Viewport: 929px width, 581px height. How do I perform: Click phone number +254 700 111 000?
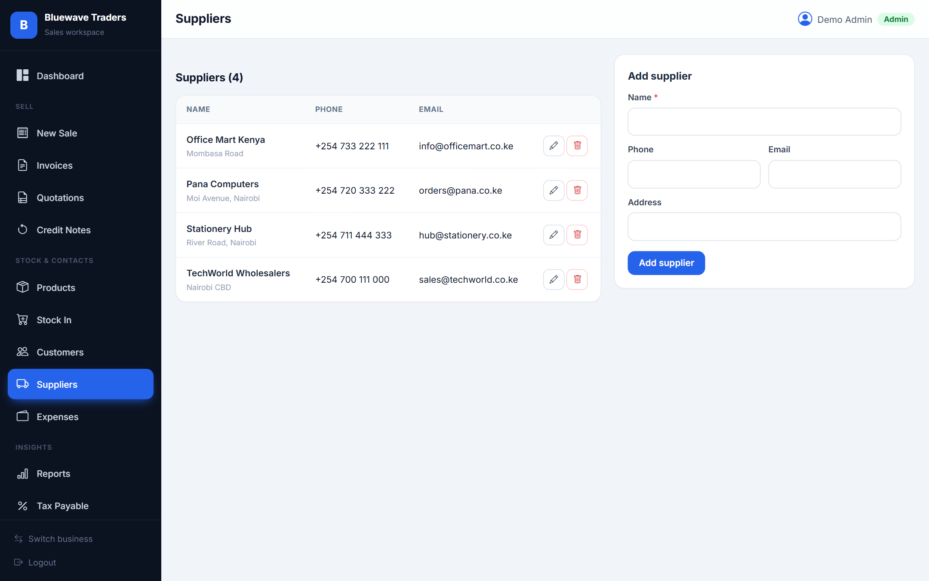pyautogui.click(x=352, y=280)
